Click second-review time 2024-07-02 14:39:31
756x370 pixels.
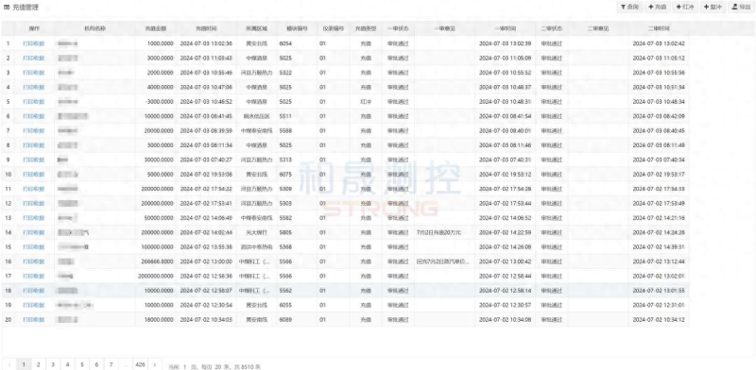(x=659, y=246)
